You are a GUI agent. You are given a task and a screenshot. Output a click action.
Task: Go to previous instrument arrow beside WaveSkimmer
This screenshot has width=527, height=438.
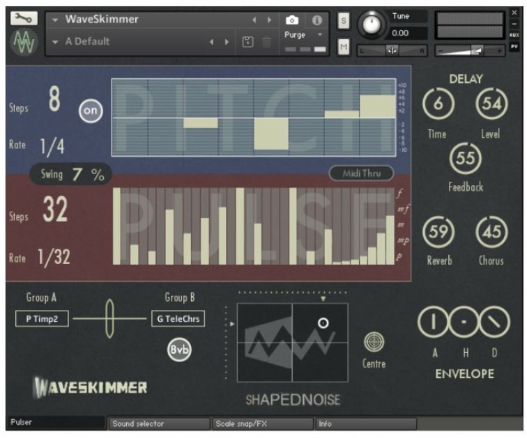(x=254, y=20)
